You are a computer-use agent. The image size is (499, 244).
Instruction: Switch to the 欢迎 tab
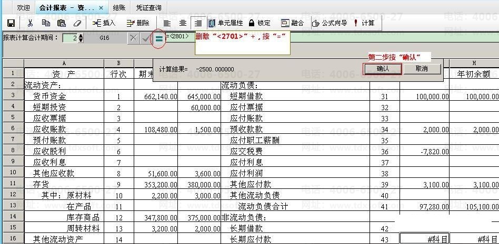click(x=24, y=7)
